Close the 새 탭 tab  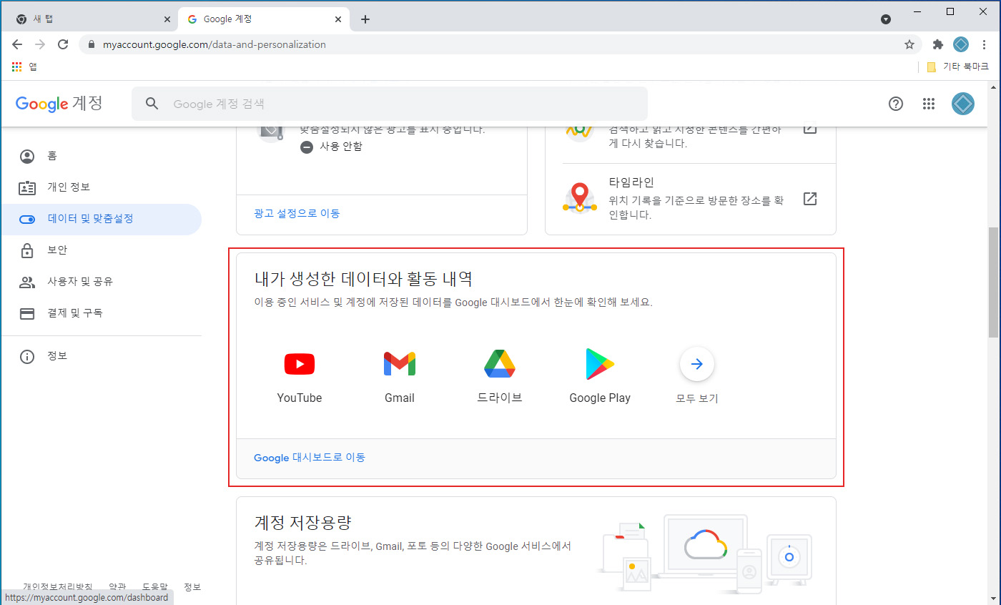(x=167, y=19)
